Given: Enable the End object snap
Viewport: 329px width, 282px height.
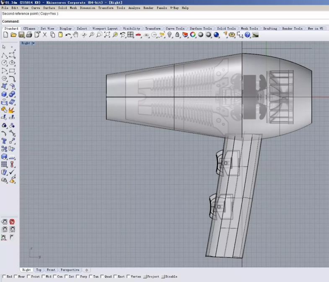Looking at the screenshot, I should tap(5, 277).
